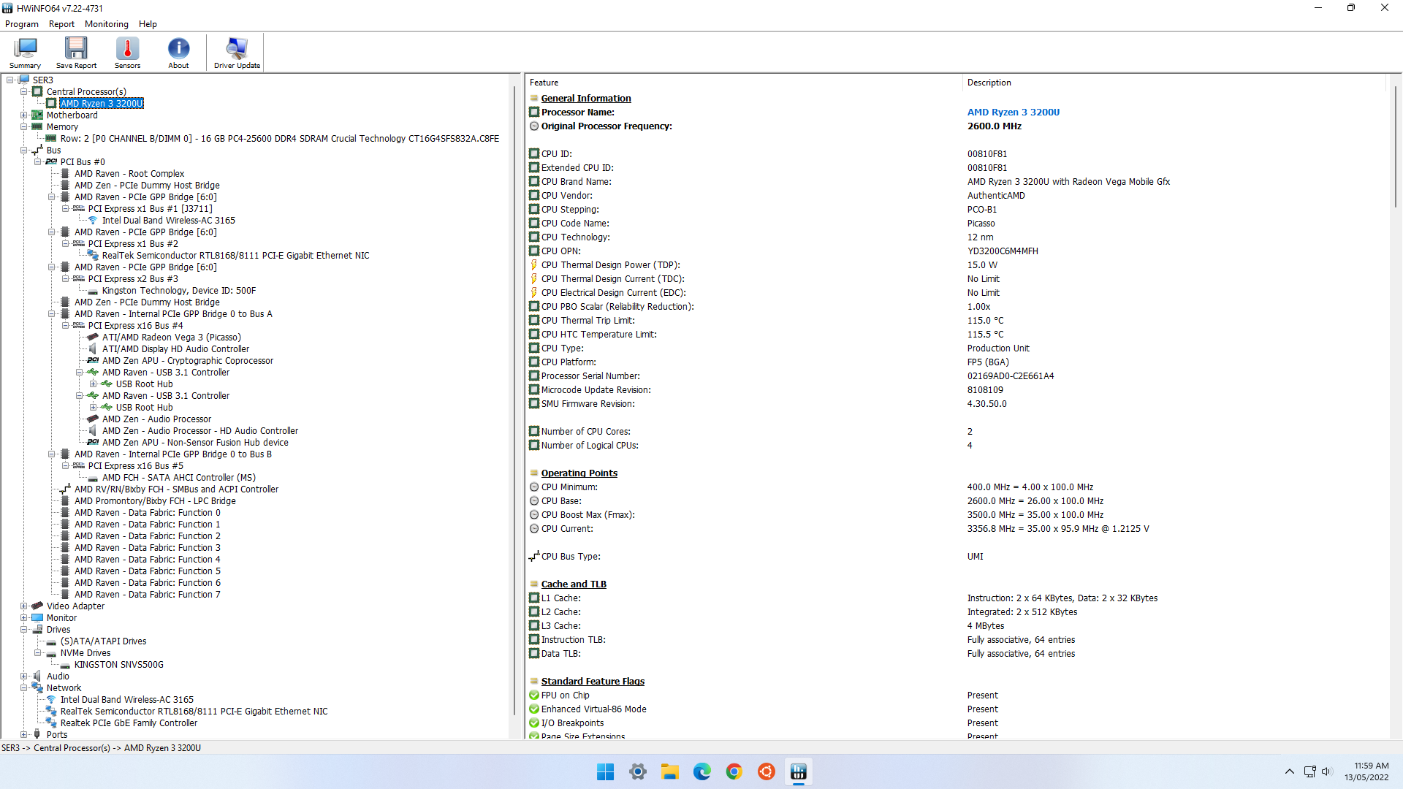Open the Sensors thermometer icon
1403x789 pixels.
point(127,53)
